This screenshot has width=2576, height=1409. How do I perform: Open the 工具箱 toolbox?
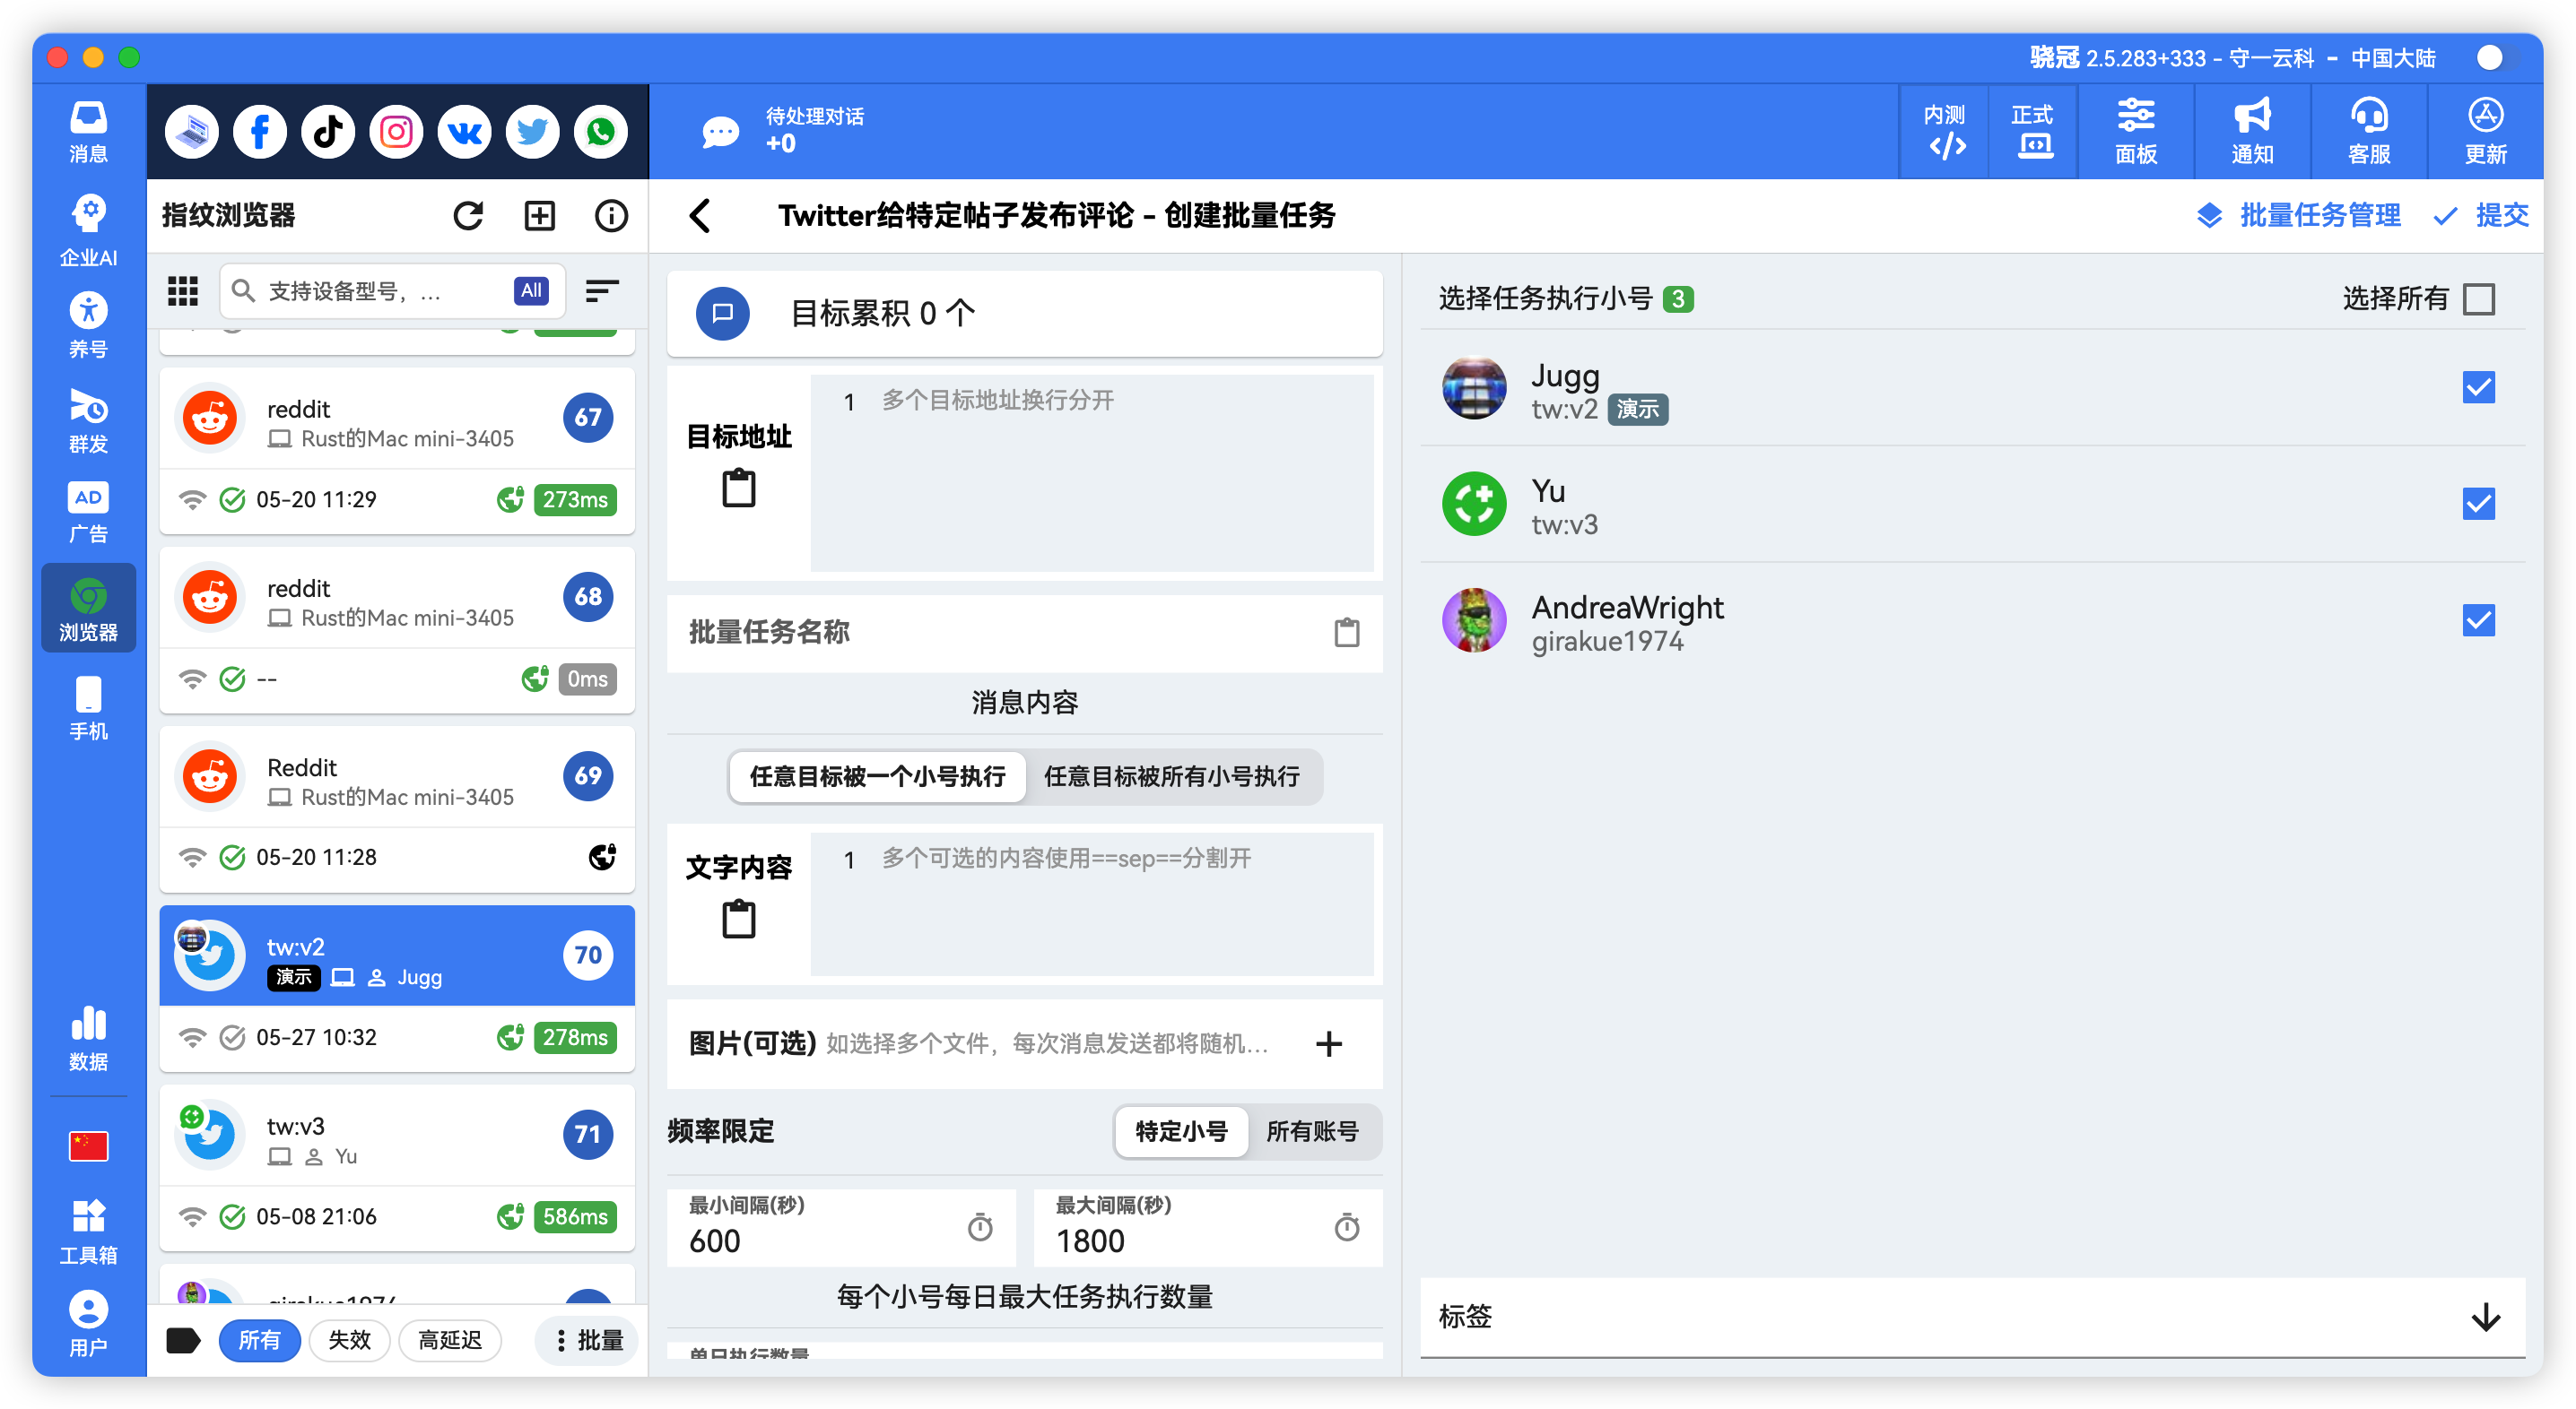88,1232
